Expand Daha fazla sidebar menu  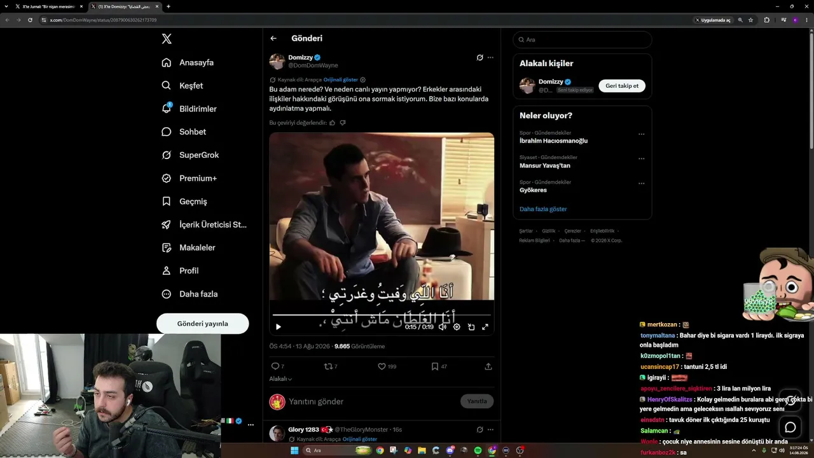click(x=190, y=294)
